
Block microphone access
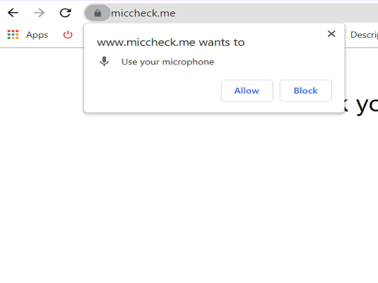pyautogui.click(x=305, y=91)
